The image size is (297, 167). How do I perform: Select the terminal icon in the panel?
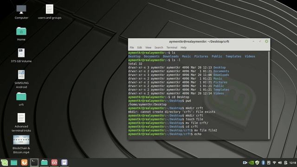[x=34, y=162]
